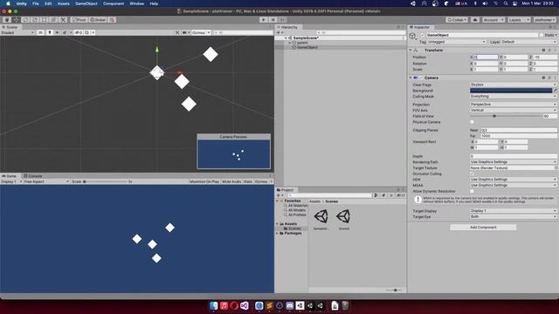Select the Hand tool in the toolbar

click(x=7, y=19)
